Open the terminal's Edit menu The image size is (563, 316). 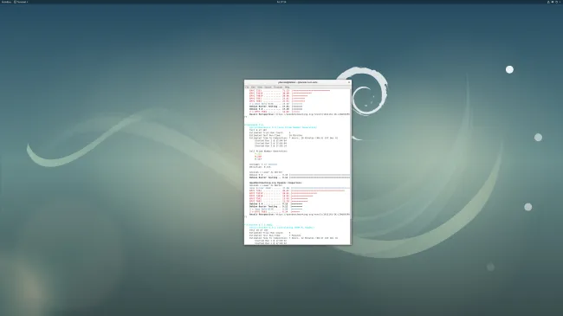(x=253, y=87)
